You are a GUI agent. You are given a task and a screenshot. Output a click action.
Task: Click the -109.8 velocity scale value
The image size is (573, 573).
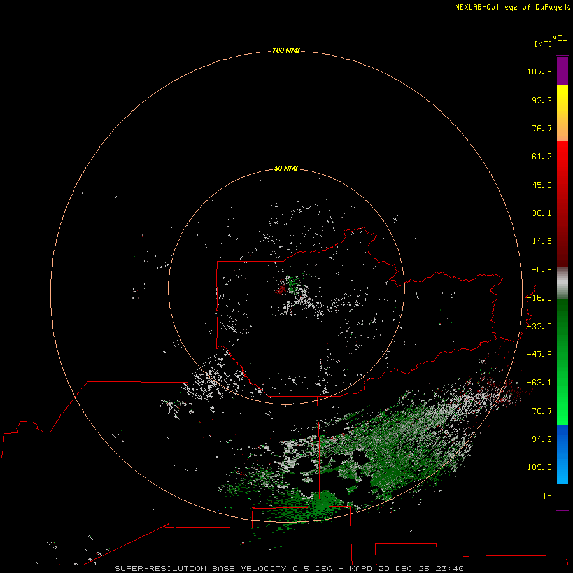click(537, 467)
